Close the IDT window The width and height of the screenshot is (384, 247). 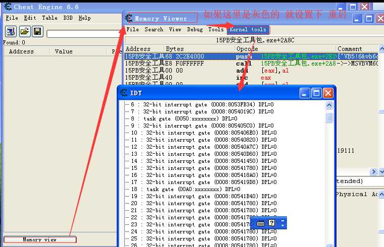[328, 93]
